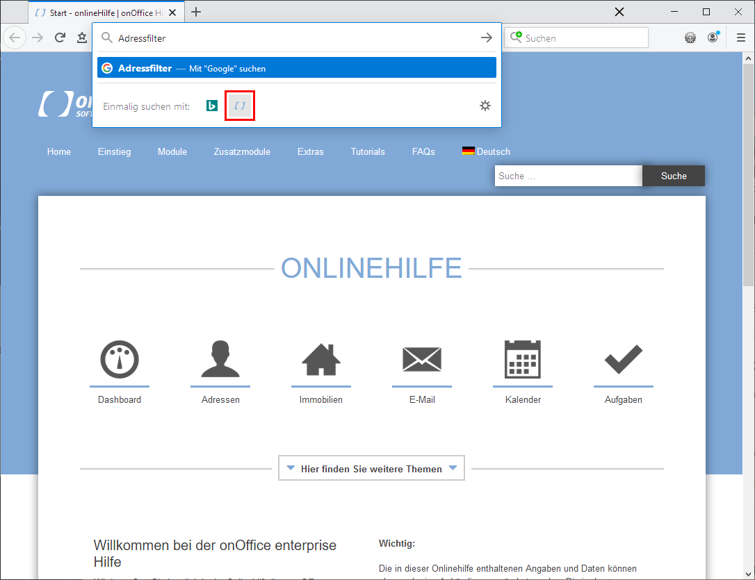Open the account profile icon

(x=713, y=38)
